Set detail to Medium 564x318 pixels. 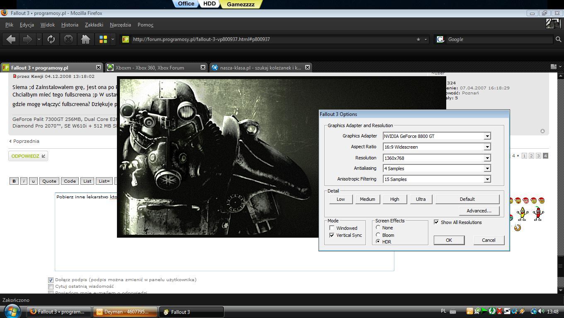click(367, 199)
